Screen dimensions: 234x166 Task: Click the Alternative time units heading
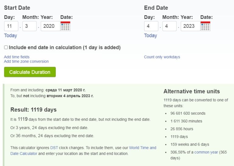(x=192, y=91)
